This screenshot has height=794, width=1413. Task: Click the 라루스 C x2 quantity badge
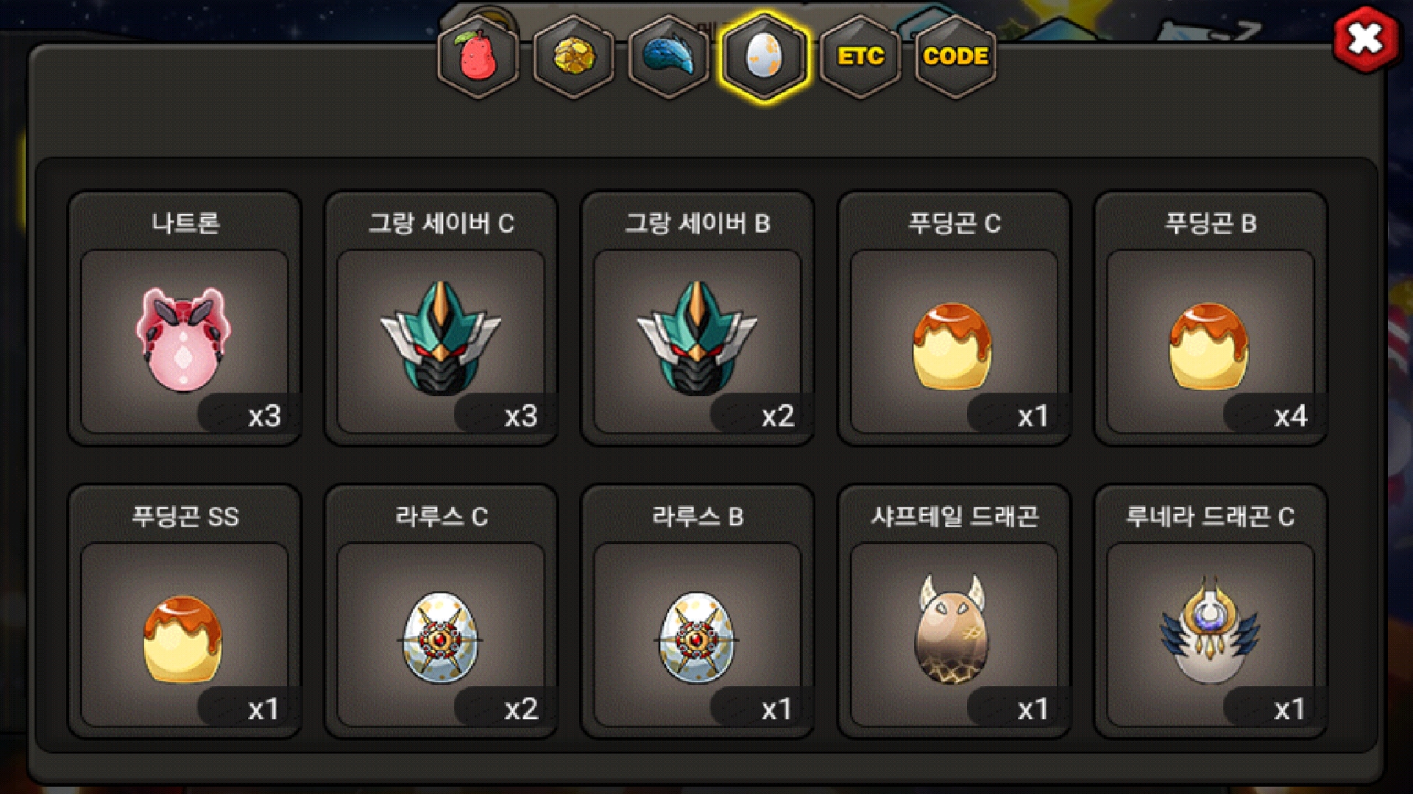[505, 709]
